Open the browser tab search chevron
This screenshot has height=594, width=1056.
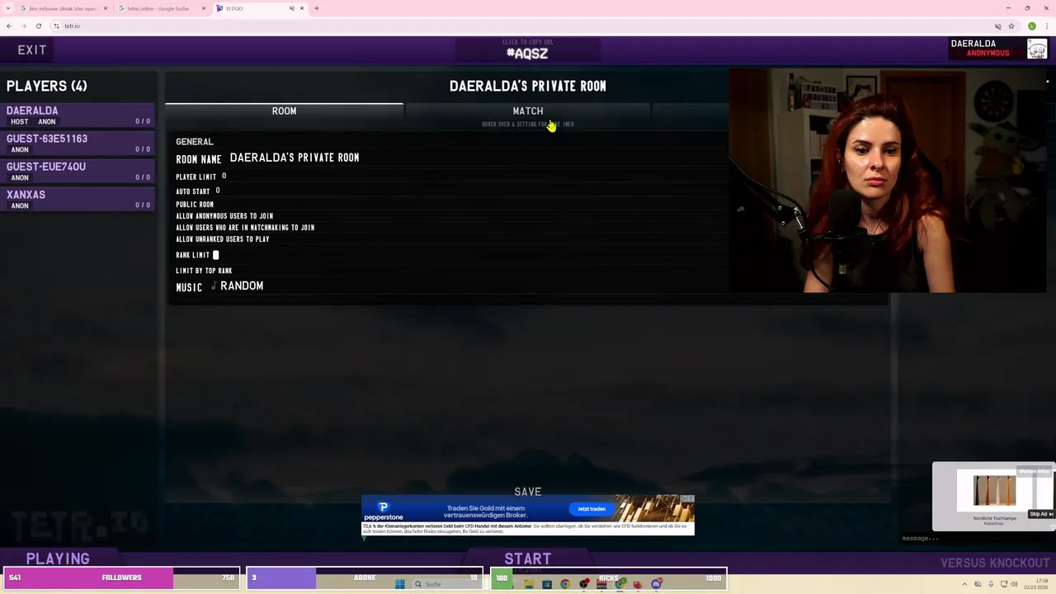(8, 8)
